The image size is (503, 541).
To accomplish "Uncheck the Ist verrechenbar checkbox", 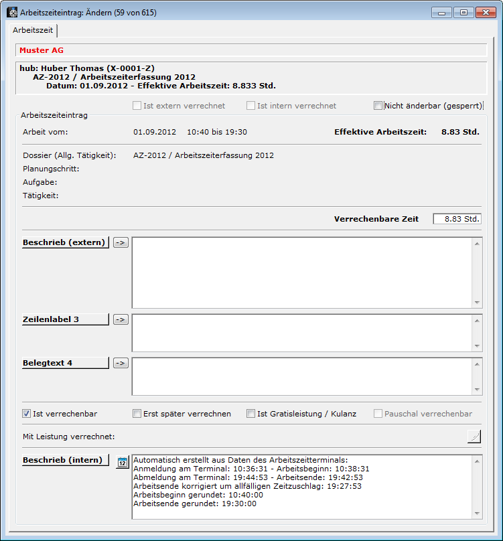I will 27,414.
